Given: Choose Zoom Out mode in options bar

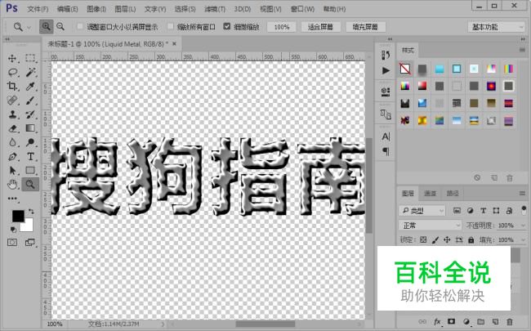Looking at the screenshot, I should pyautogui.click(x=60, y=26).
